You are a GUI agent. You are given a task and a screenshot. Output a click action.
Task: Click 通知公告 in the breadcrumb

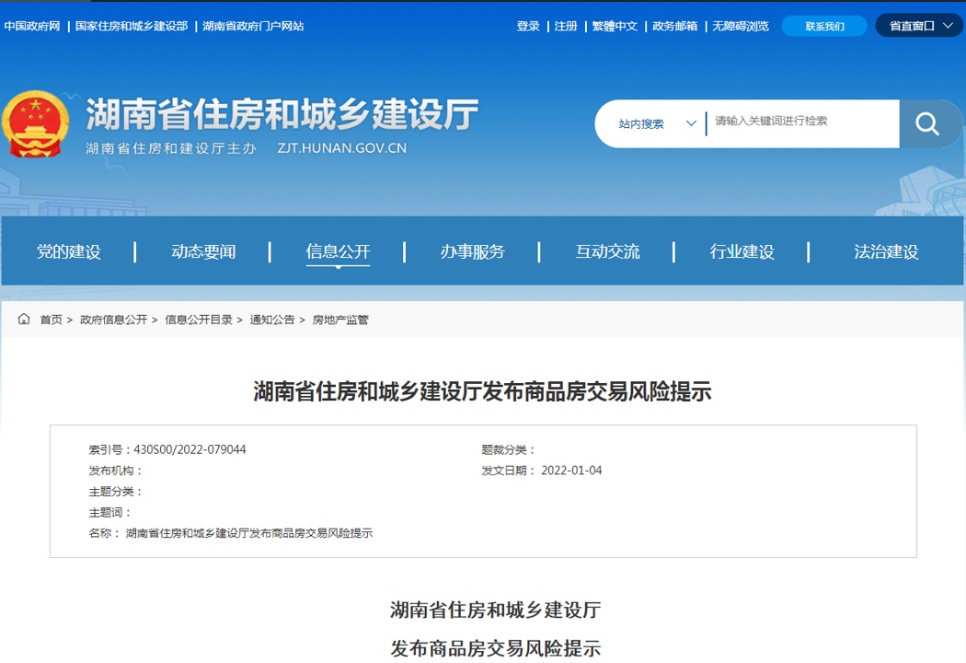point(272,320)
